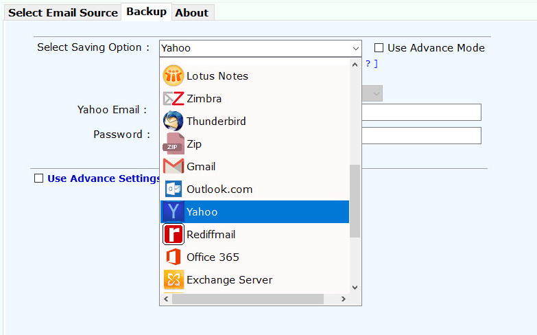Viewport: 537px width, 335px height.
Task: Click the Rediffmail red icon
Action: click(x=174, y=235)
